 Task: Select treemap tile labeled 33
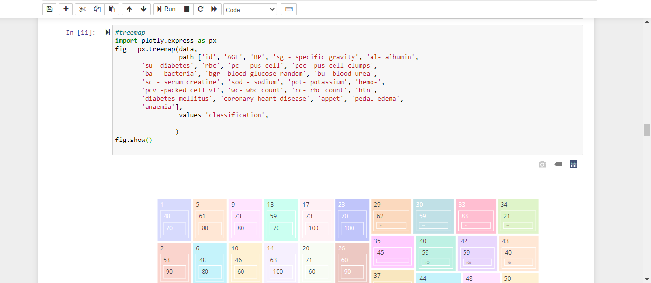coord(476,216)
